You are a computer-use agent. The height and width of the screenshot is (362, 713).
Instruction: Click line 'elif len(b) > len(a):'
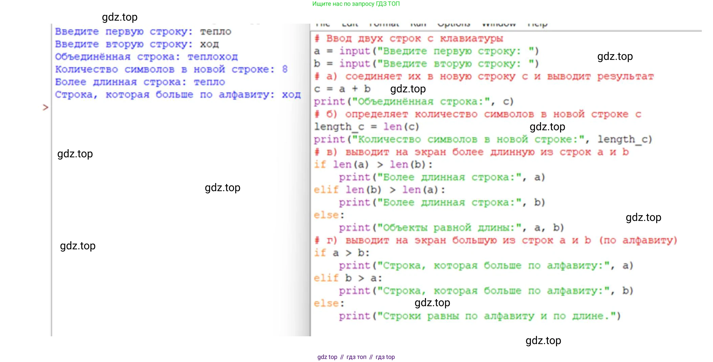coord(380,190)
